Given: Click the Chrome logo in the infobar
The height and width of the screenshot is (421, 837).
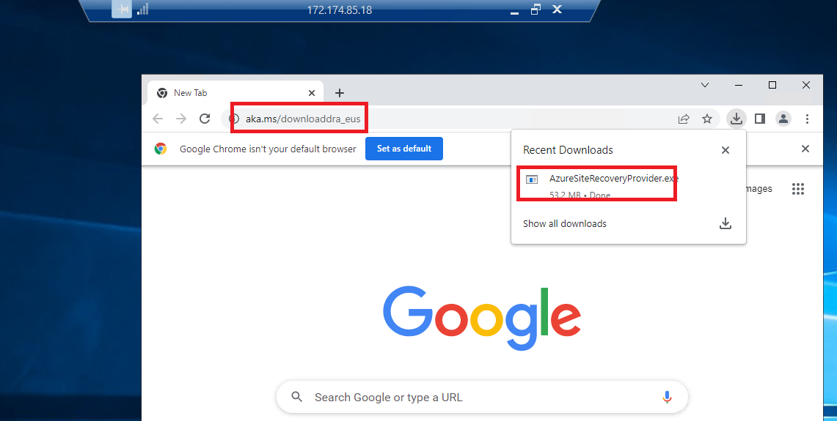Looking at the screenshot, I should 160,149.
